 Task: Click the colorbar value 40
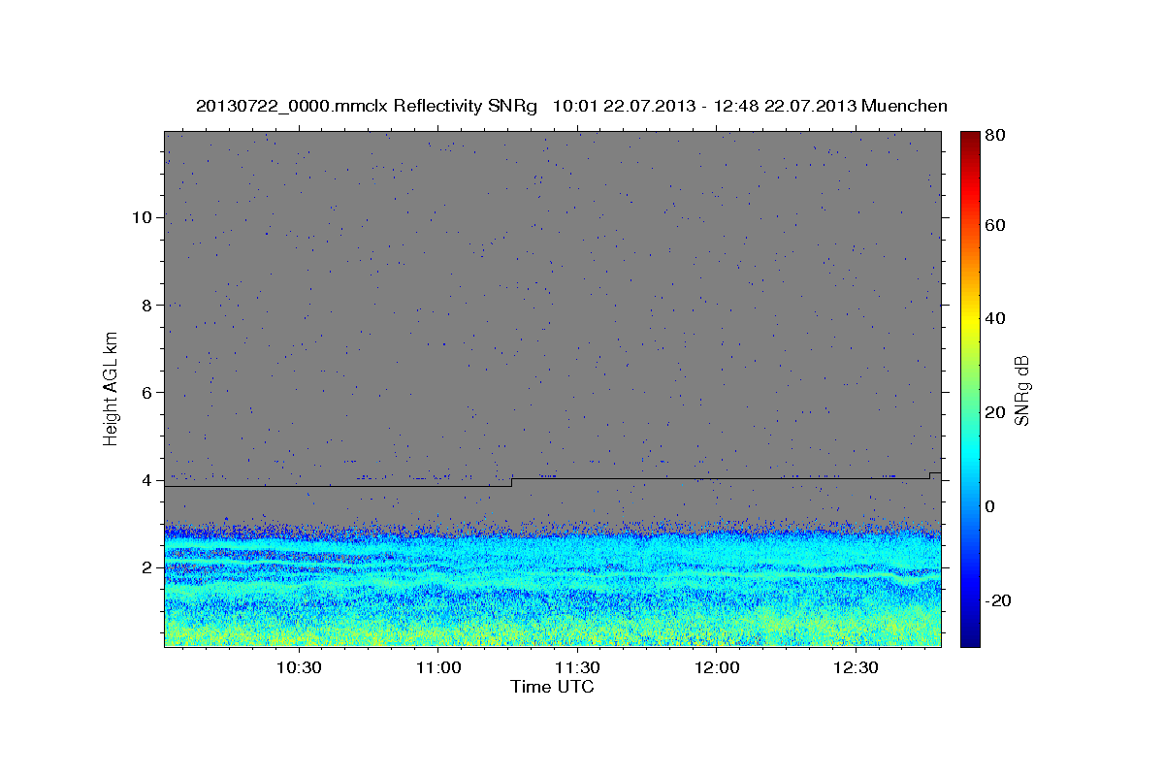pos(996,318)
